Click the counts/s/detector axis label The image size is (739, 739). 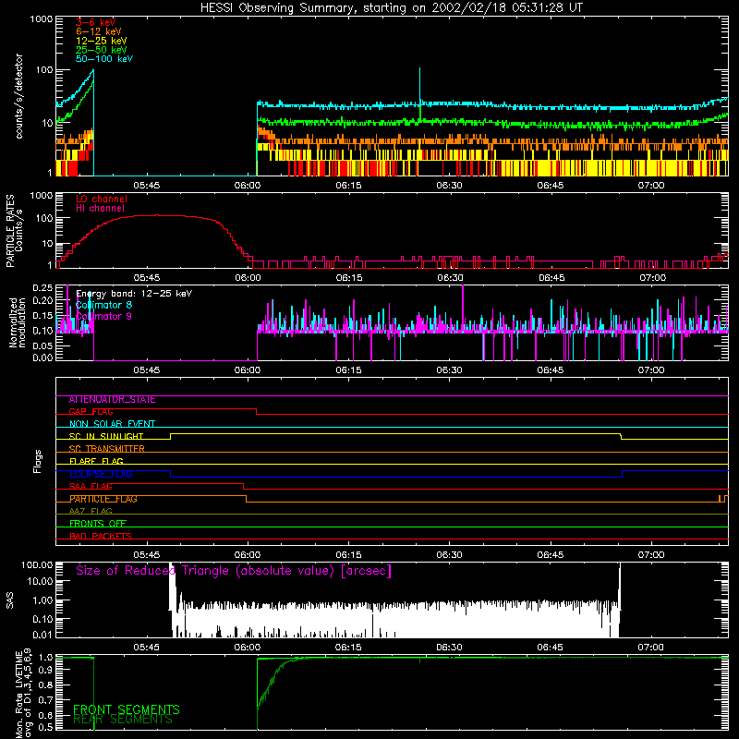(18, 96)
